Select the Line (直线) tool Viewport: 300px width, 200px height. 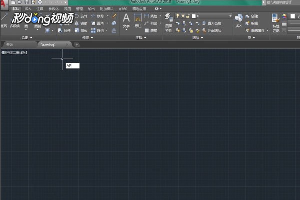[4, 21]
